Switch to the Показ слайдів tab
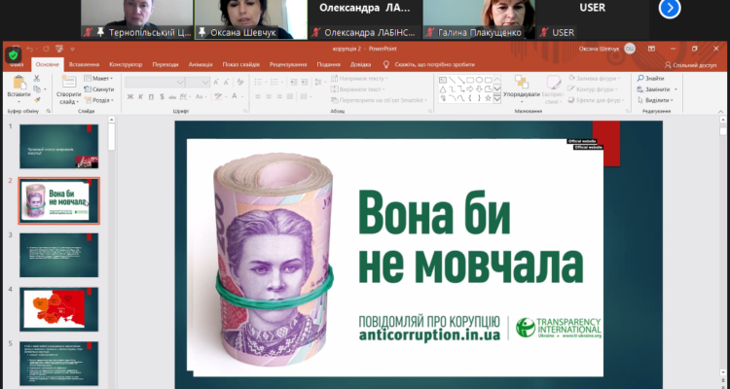Viewport: 730px width, 389px height. tap(241, 65)
